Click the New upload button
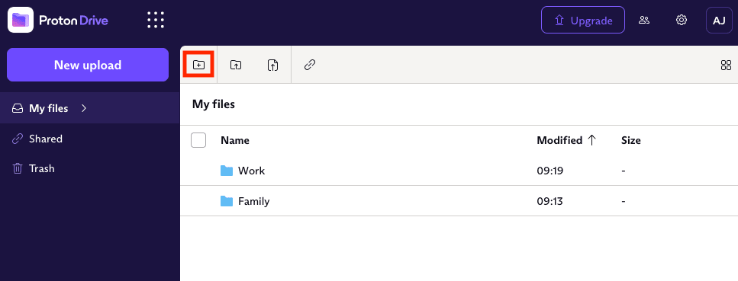738x281 pixels. [x=88, y=65]
